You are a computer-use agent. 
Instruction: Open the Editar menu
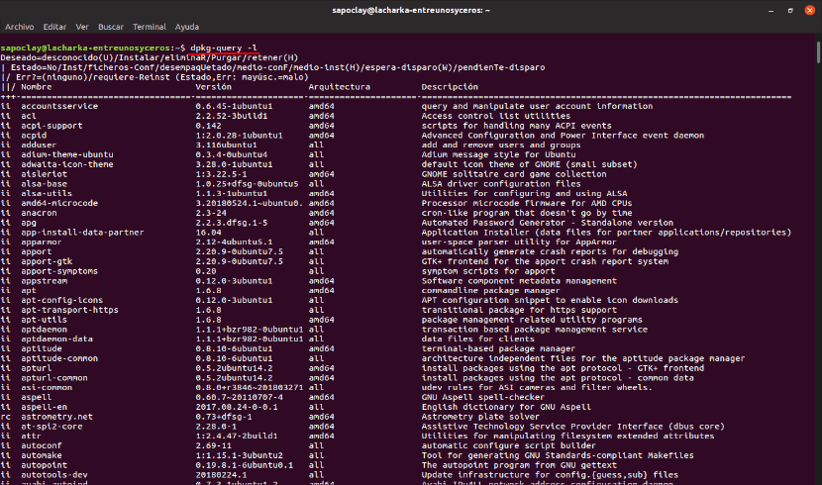click(54, 27)
